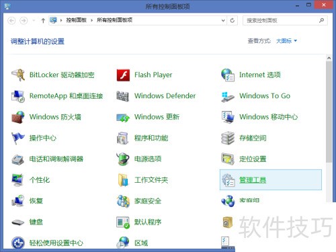Screen dimensions: 336x252
Task: Open the 电源选项 battery icon
Action: click(x=123, y=159)
